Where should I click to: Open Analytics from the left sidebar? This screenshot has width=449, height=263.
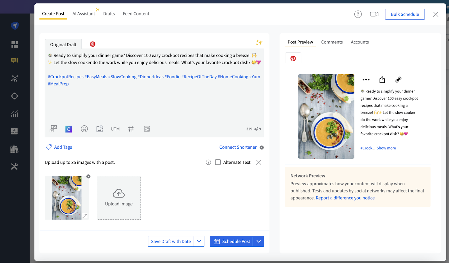click(x=14, y=114)
